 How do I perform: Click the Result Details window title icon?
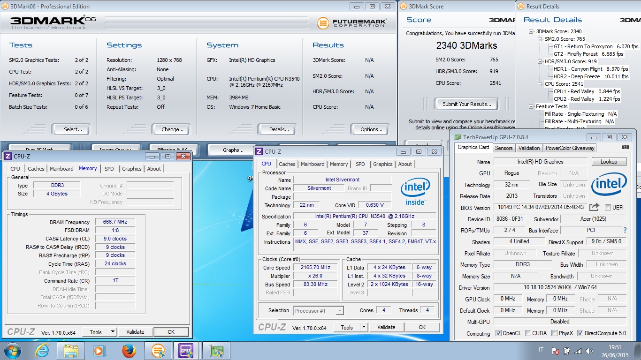(x=521, y=7)
